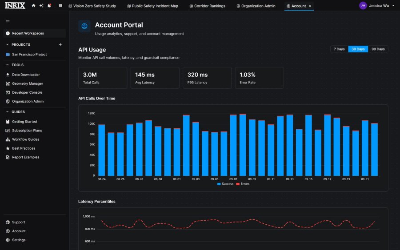Click the Geometry Manager label
Image resolution: width=400 pixels, height=250 pixels.
coord(28,83)
